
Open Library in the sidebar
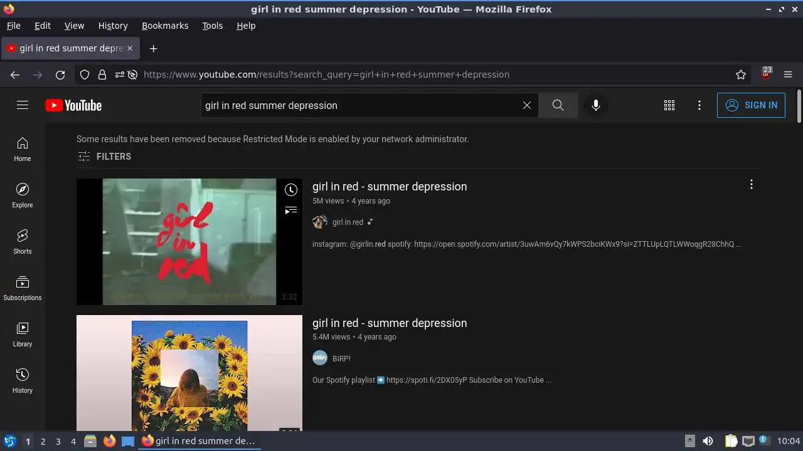coord(23,334)
